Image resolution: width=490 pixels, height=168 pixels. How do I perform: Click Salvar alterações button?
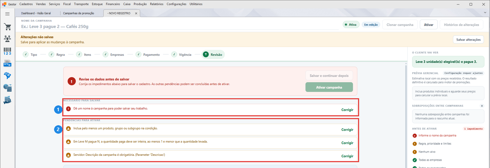[x=468, y=40]
